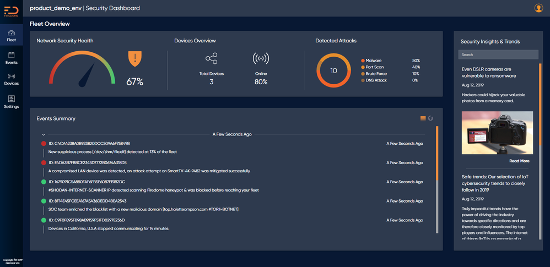Open Settings from the sidebar
This screenshot has height=267, width=550.
pyautogui.click(x=11, y=102)
